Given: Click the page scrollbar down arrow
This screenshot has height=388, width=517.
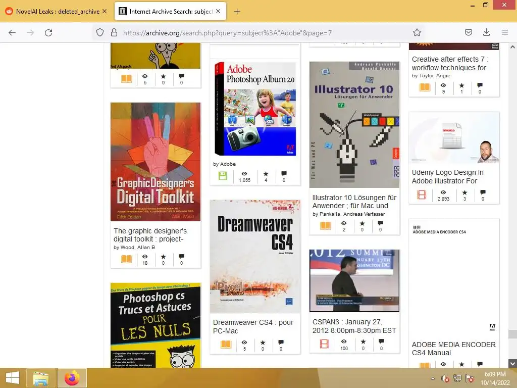Looking at the screenshot, I should 512,364.
